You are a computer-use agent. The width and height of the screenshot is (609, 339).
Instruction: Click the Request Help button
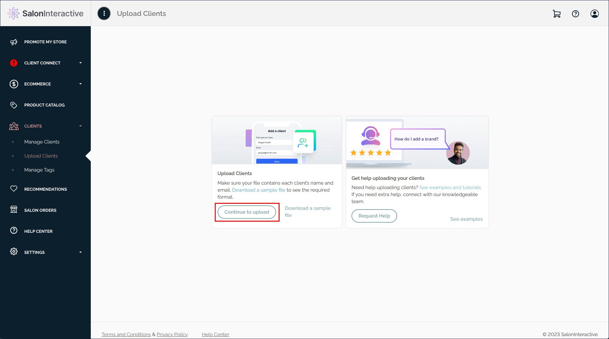click(374, 216)
